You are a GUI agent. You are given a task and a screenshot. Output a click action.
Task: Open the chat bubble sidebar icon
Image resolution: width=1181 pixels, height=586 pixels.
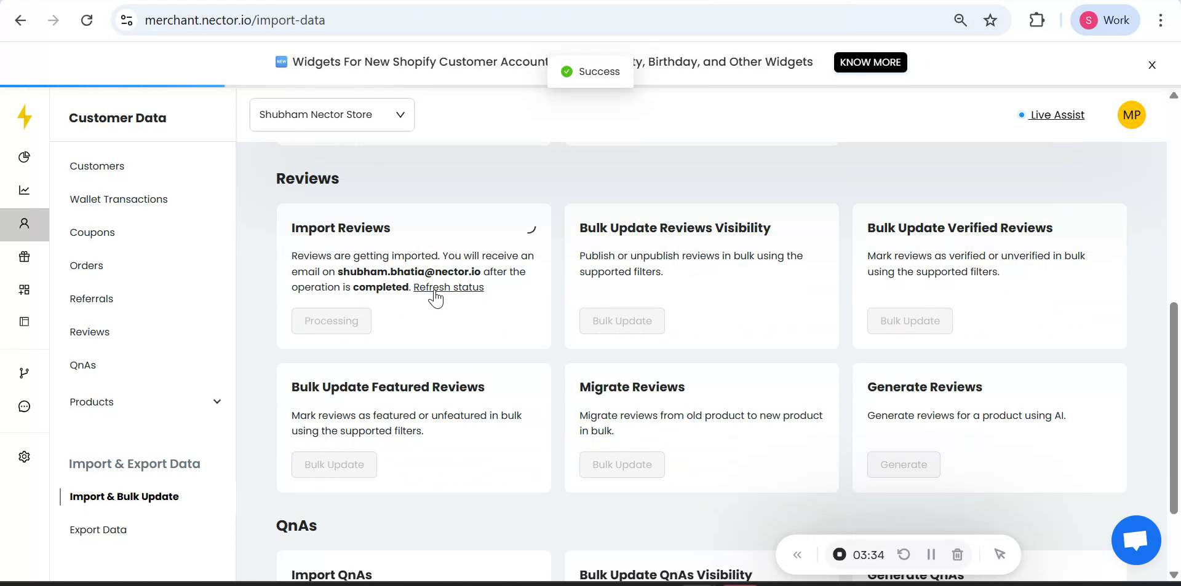tap(25, 407)
